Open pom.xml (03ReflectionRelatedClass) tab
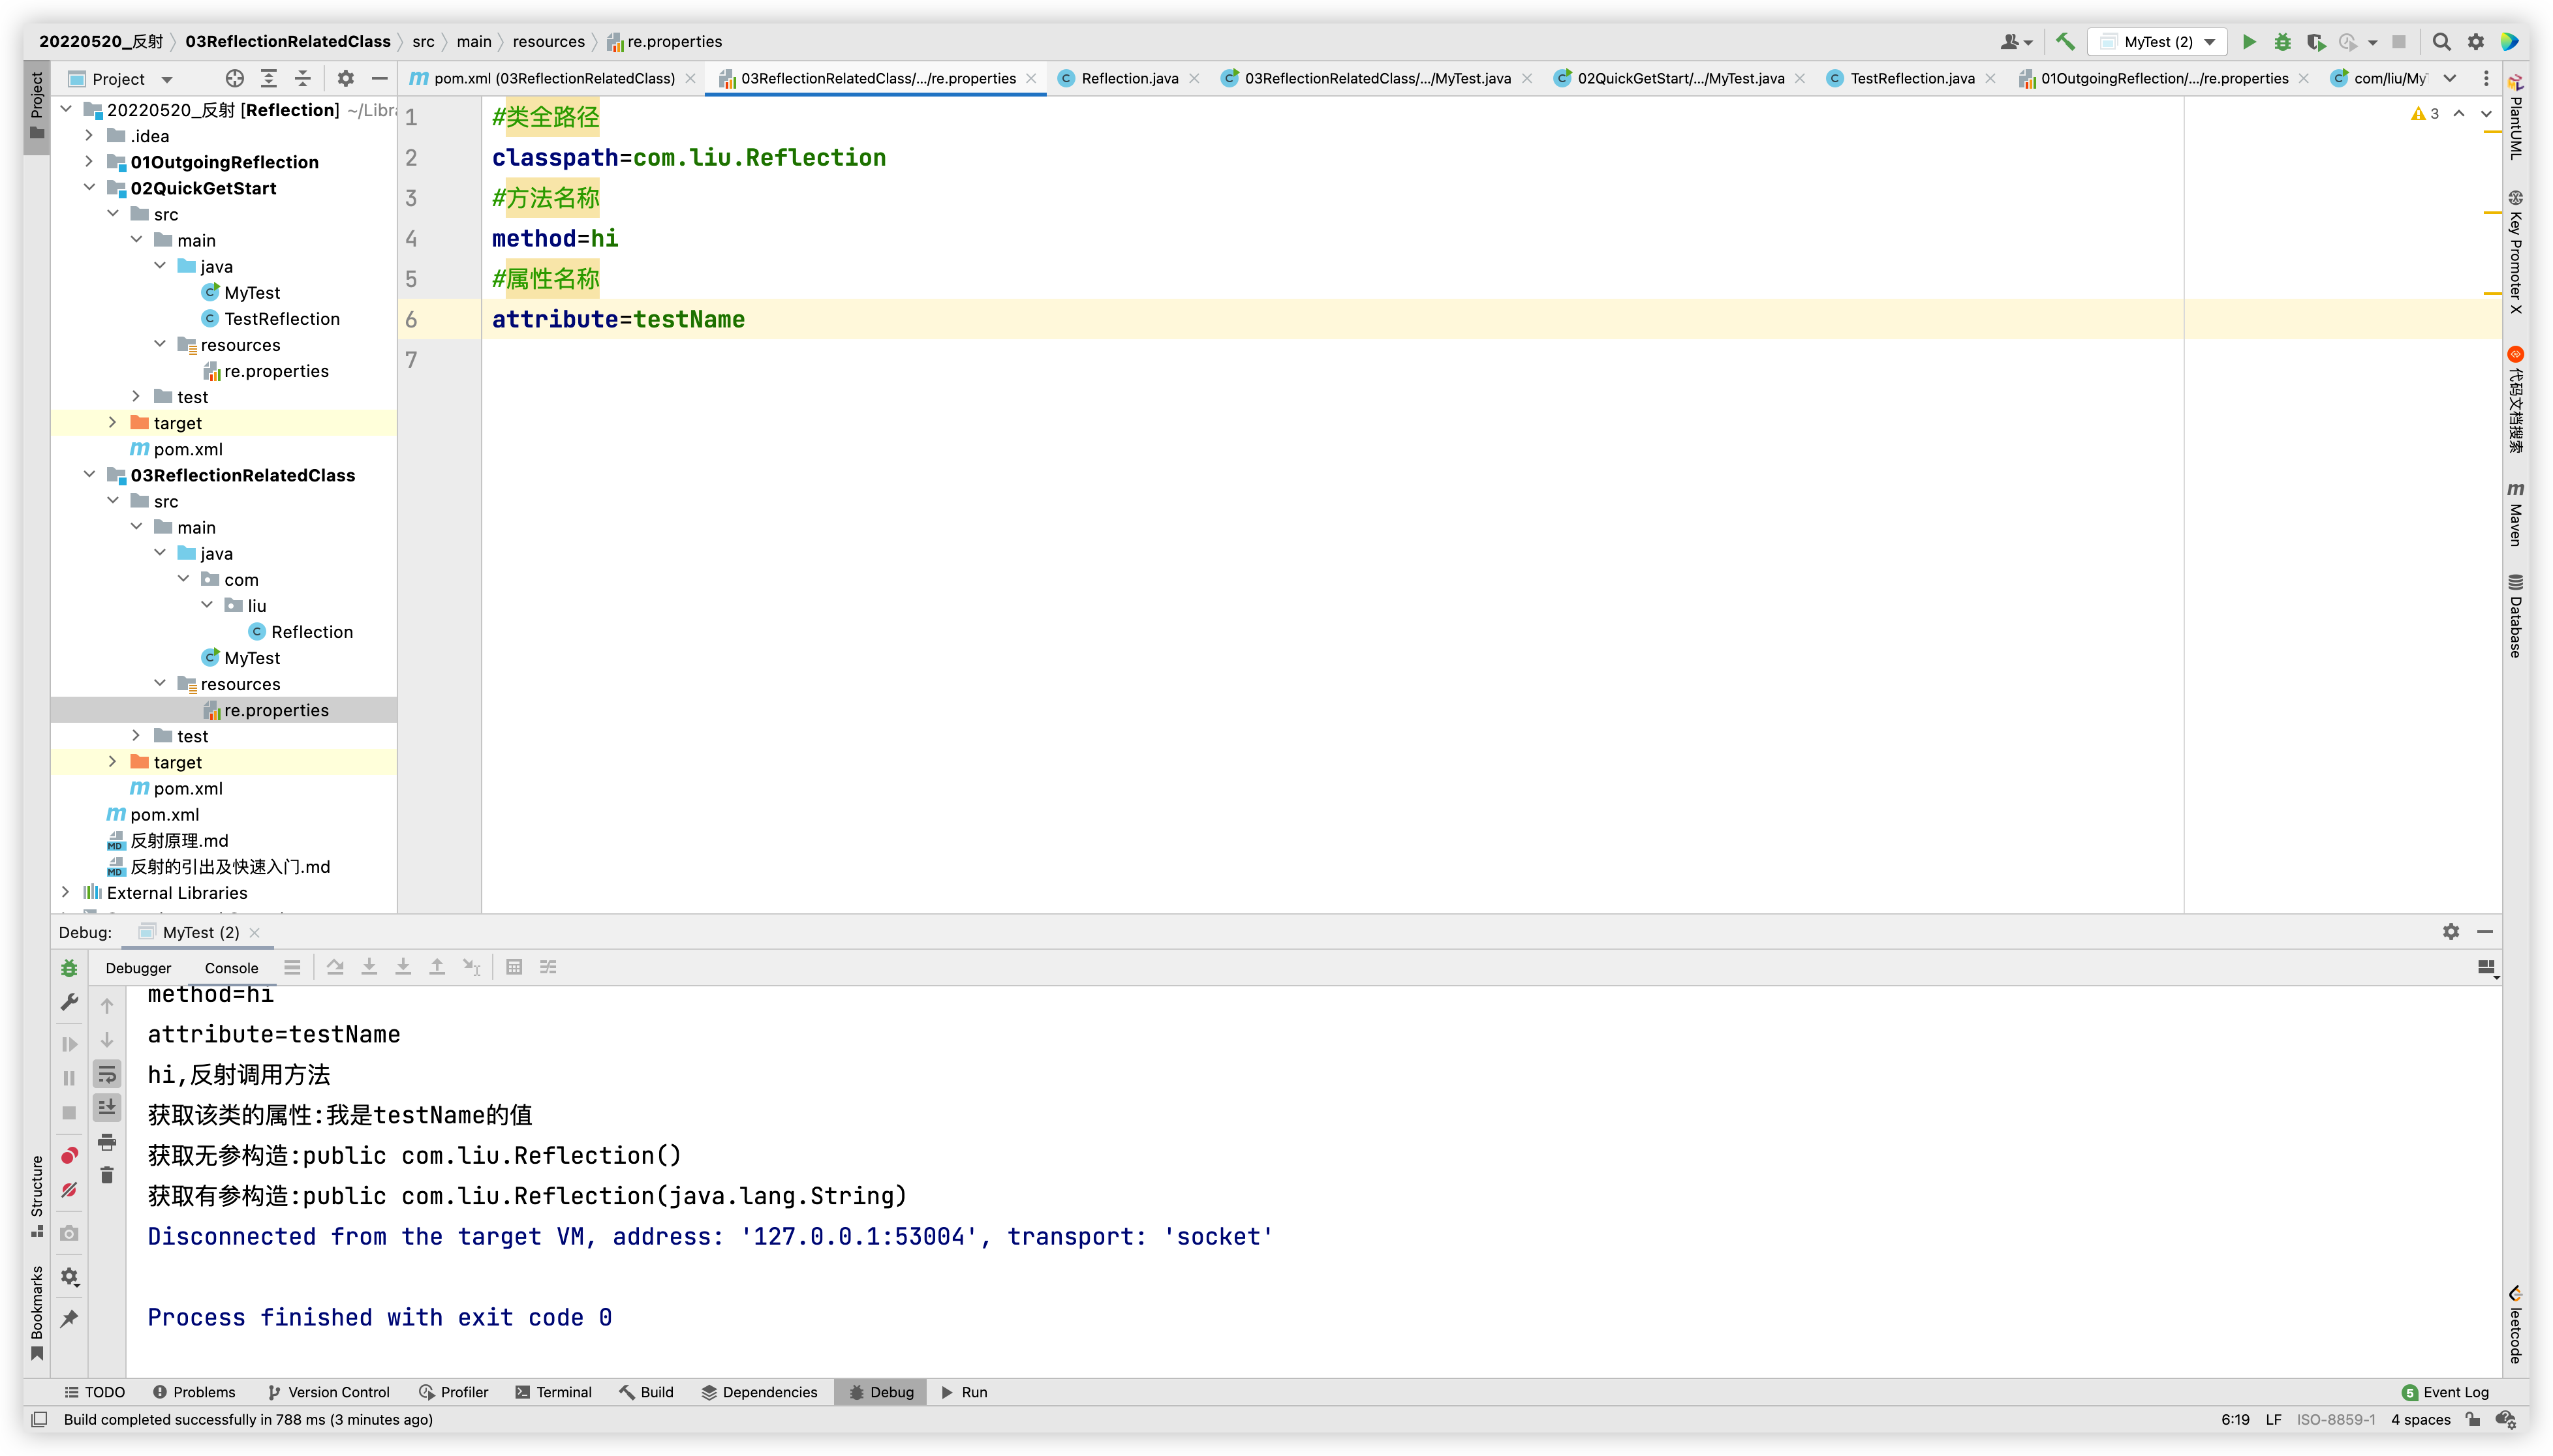The image size is (2553, 1456). coord(553,78)
